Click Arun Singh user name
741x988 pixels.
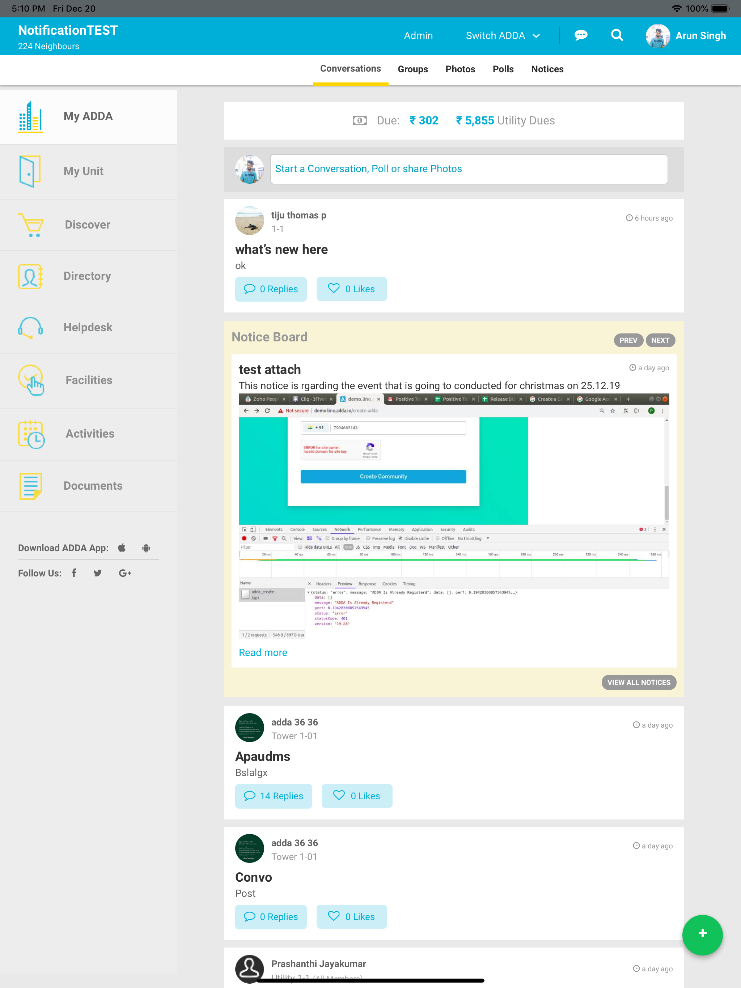(x=700, y=36)
